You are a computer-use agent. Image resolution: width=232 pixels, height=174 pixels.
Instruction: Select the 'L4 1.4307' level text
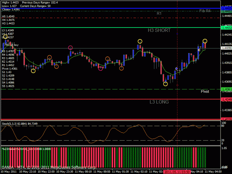[8, 34]
